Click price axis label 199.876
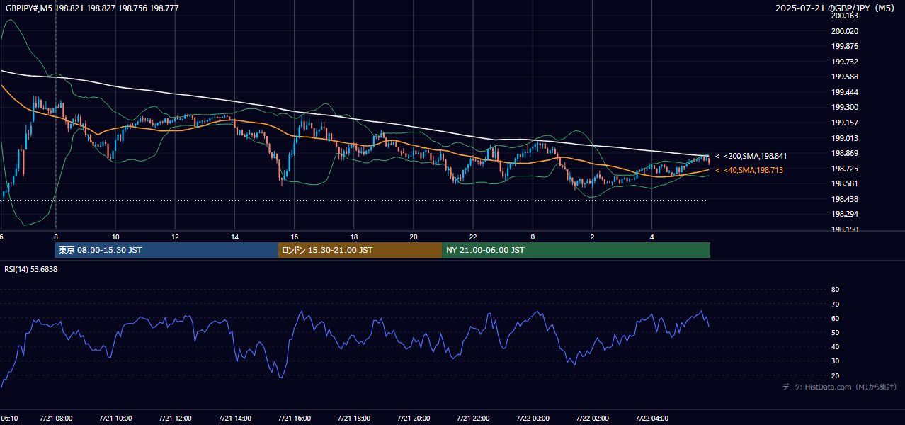 844,46
